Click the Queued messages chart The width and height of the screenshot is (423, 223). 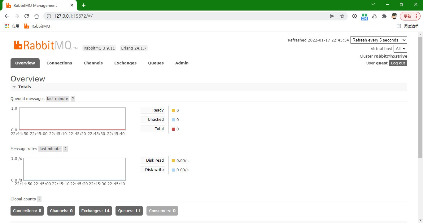(72, 119)
